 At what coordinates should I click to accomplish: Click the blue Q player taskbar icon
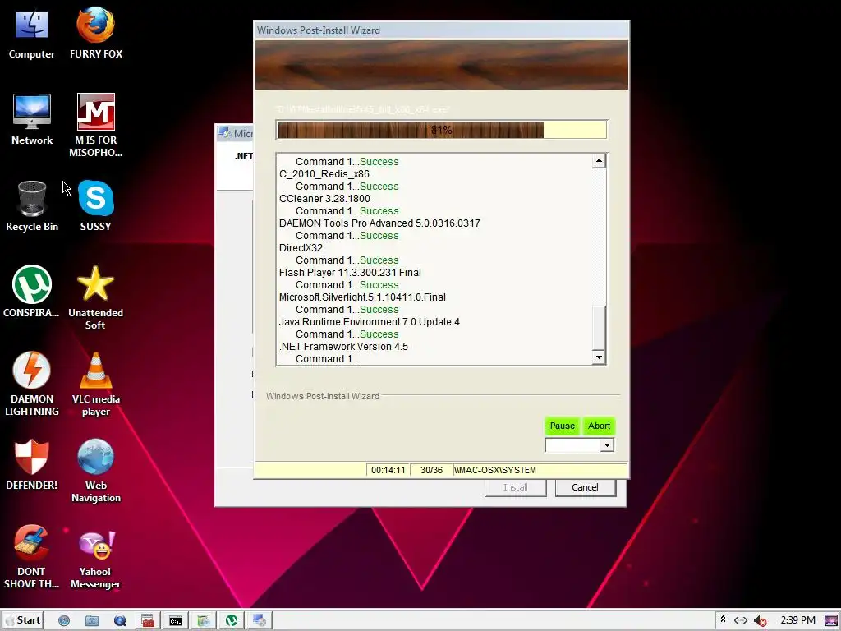coord(120,621)
